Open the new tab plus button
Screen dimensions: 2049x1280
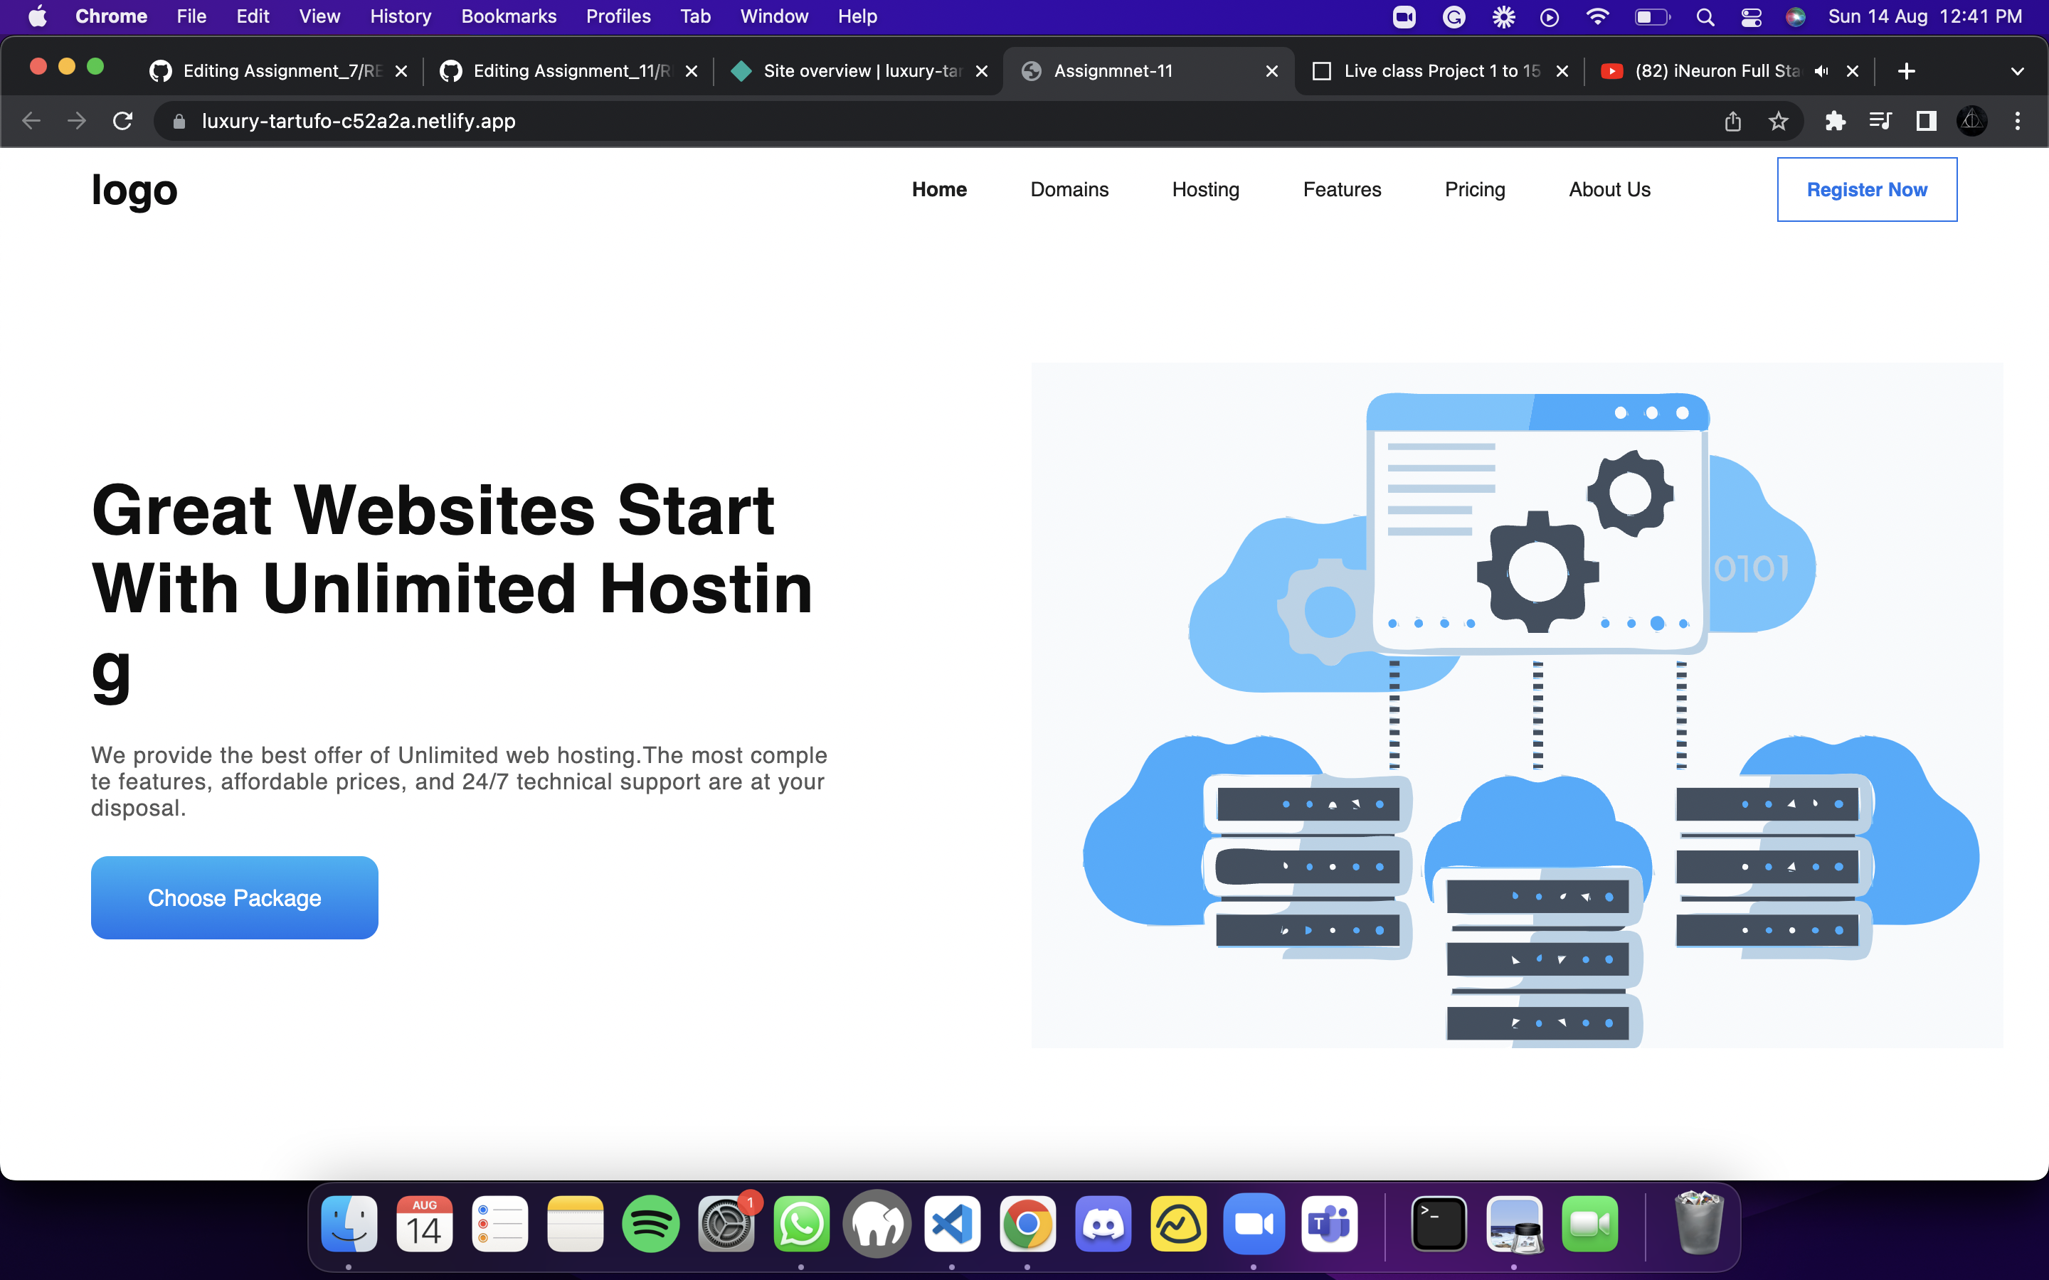1907,71
